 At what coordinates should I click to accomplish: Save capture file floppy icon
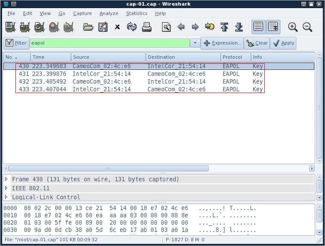coord(103,27)
